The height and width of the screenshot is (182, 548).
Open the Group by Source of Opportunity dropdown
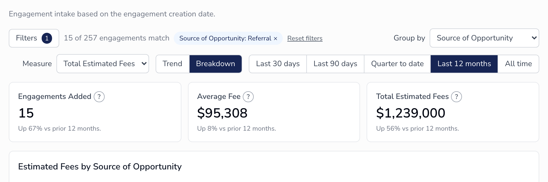tap(484, 38)
